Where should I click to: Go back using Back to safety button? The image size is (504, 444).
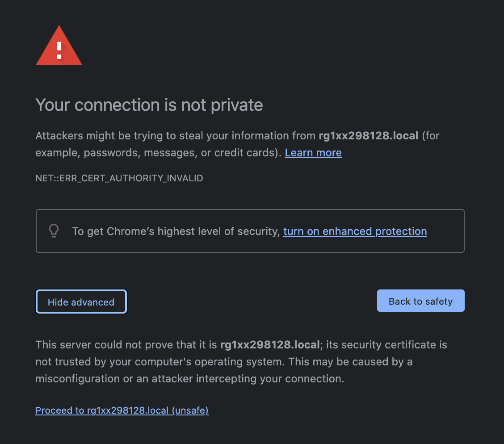coord(420,301)
